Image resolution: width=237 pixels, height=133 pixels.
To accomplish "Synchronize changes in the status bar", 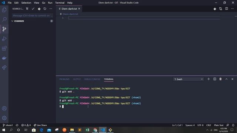I will 17,125.
